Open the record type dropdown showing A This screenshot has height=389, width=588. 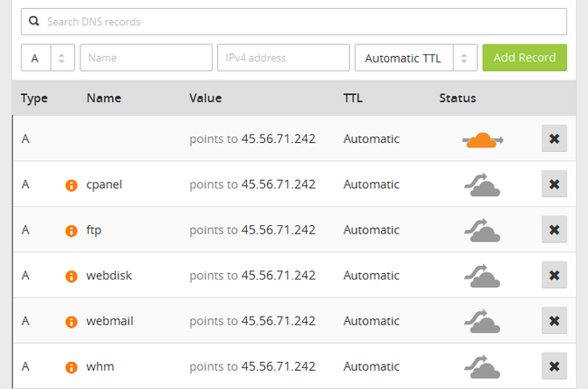click(x=48, y=58)
